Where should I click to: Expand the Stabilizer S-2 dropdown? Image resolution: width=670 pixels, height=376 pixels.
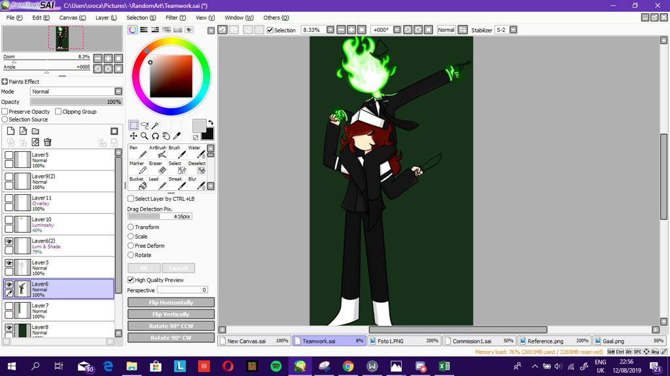[x=514, y=30]
